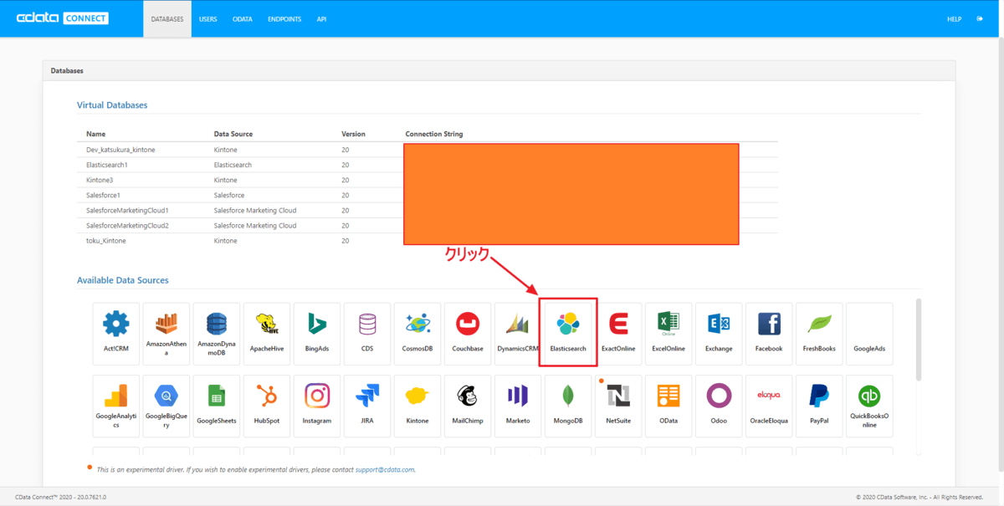Click the Name column header
Viewport: 1004px width, 506px height.
tap(96, 134)
